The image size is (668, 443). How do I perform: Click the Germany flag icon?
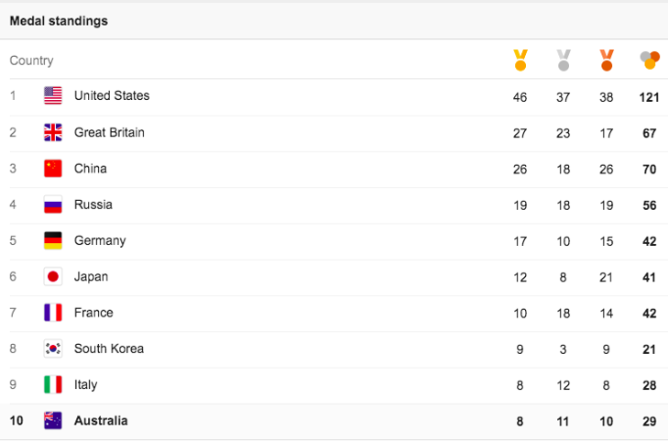pyautogui.click(x=53, y=240)
